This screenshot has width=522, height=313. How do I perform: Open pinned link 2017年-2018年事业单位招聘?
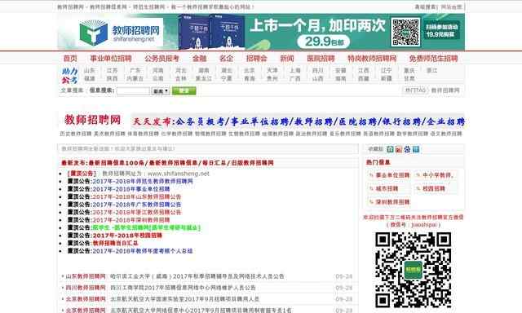coord(131,189)
